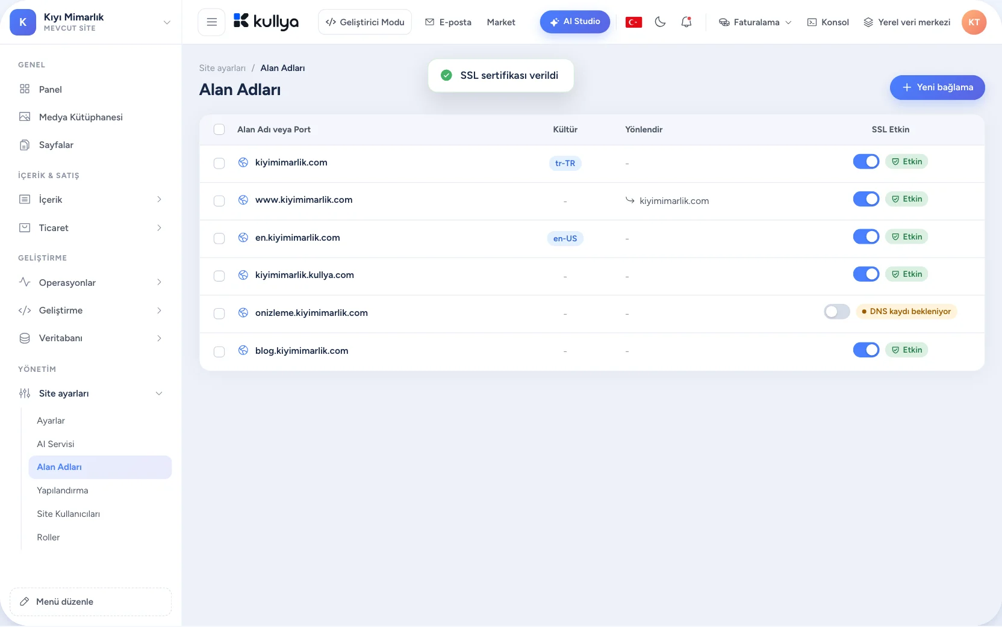Viewport: 1002px width, 627px height.
Task: Click the Yeni bağlama button
Action: coord(937,87)
